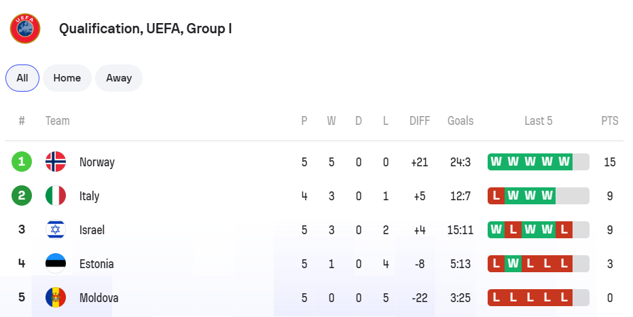The image size is (633, 317).
Task: Click Moldova's flag icon
Action: (56, 298)
